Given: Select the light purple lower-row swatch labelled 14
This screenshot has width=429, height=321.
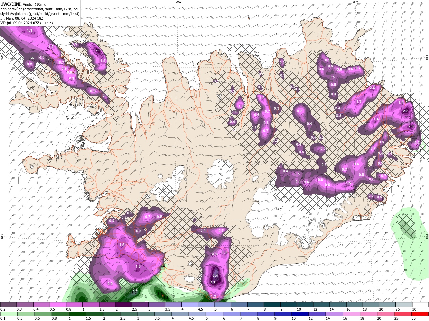Looking at the screenshot, I should tap(334, 314).
